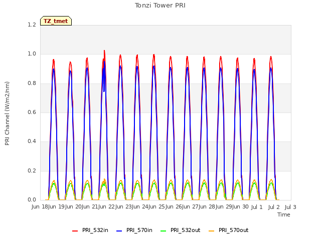Click the red PRI_532in legend swatch
This screenshot has width=321, height=240.
(75, 231)
